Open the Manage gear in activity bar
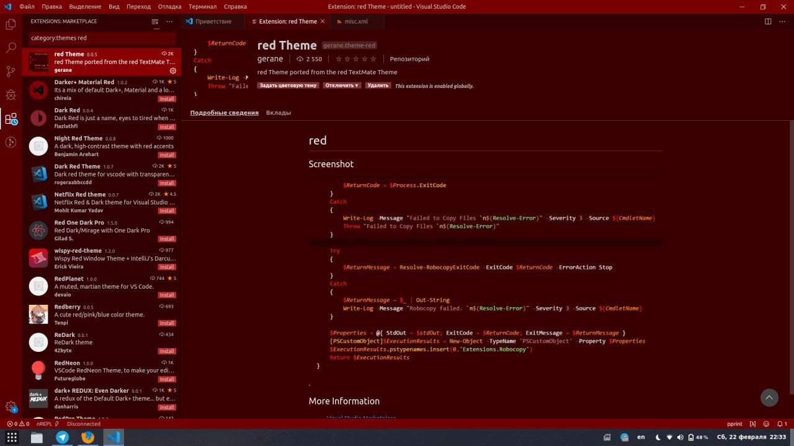 coord(11,406)
